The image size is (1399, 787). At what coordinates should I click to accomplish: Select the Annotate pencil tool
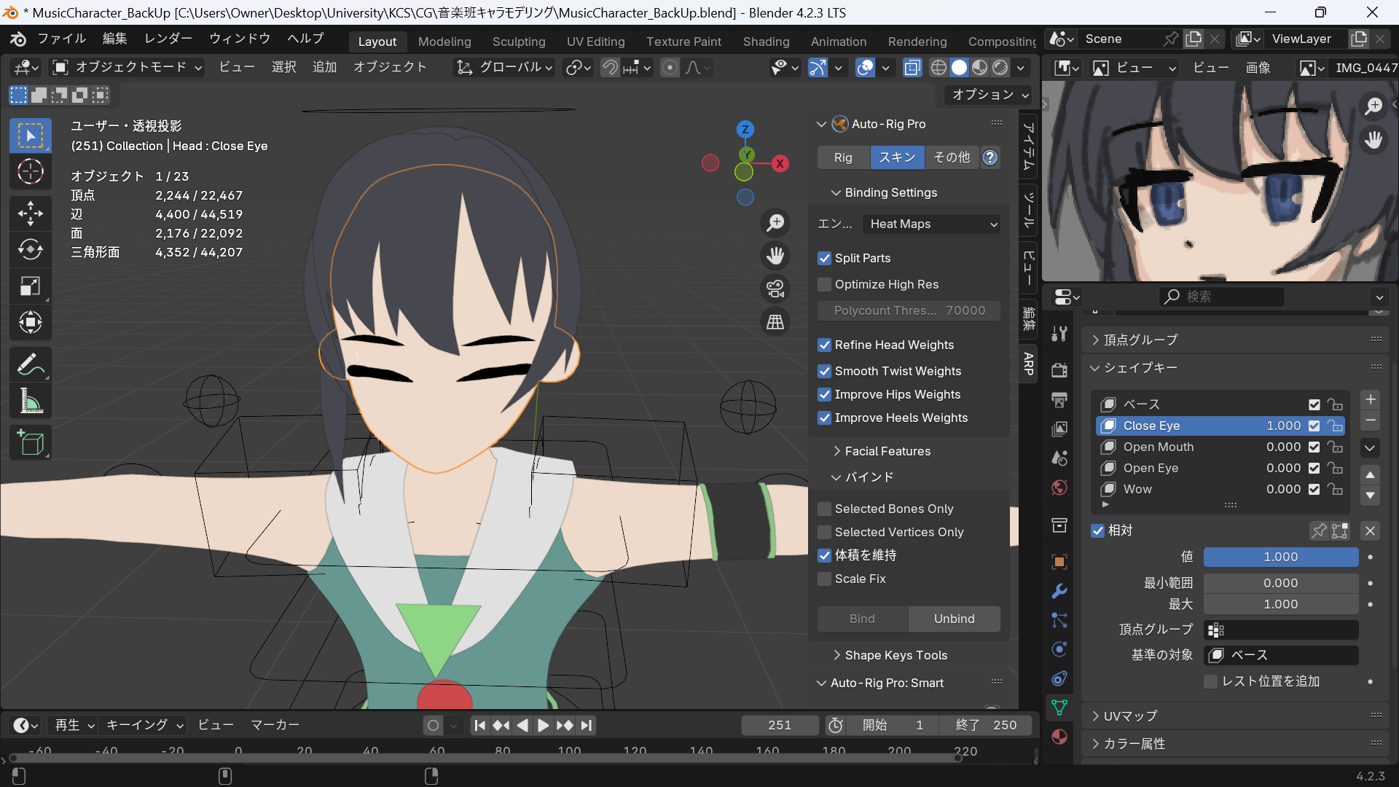30,364
